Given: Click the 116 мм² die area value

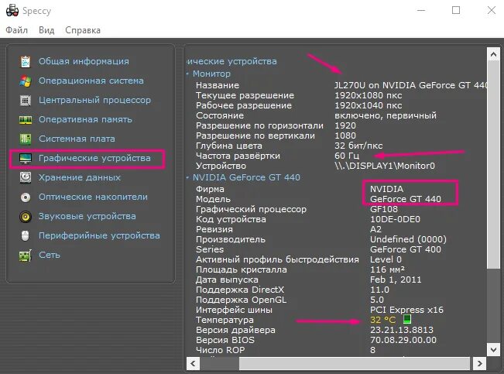Looking at the screenshot, I should pos(387,269).
